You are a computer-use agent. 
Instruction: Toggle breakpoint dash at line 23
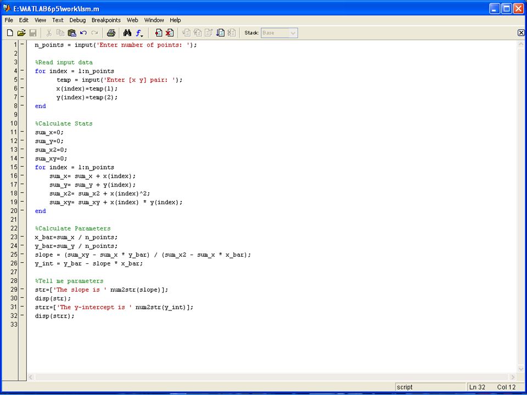[22, 236]
